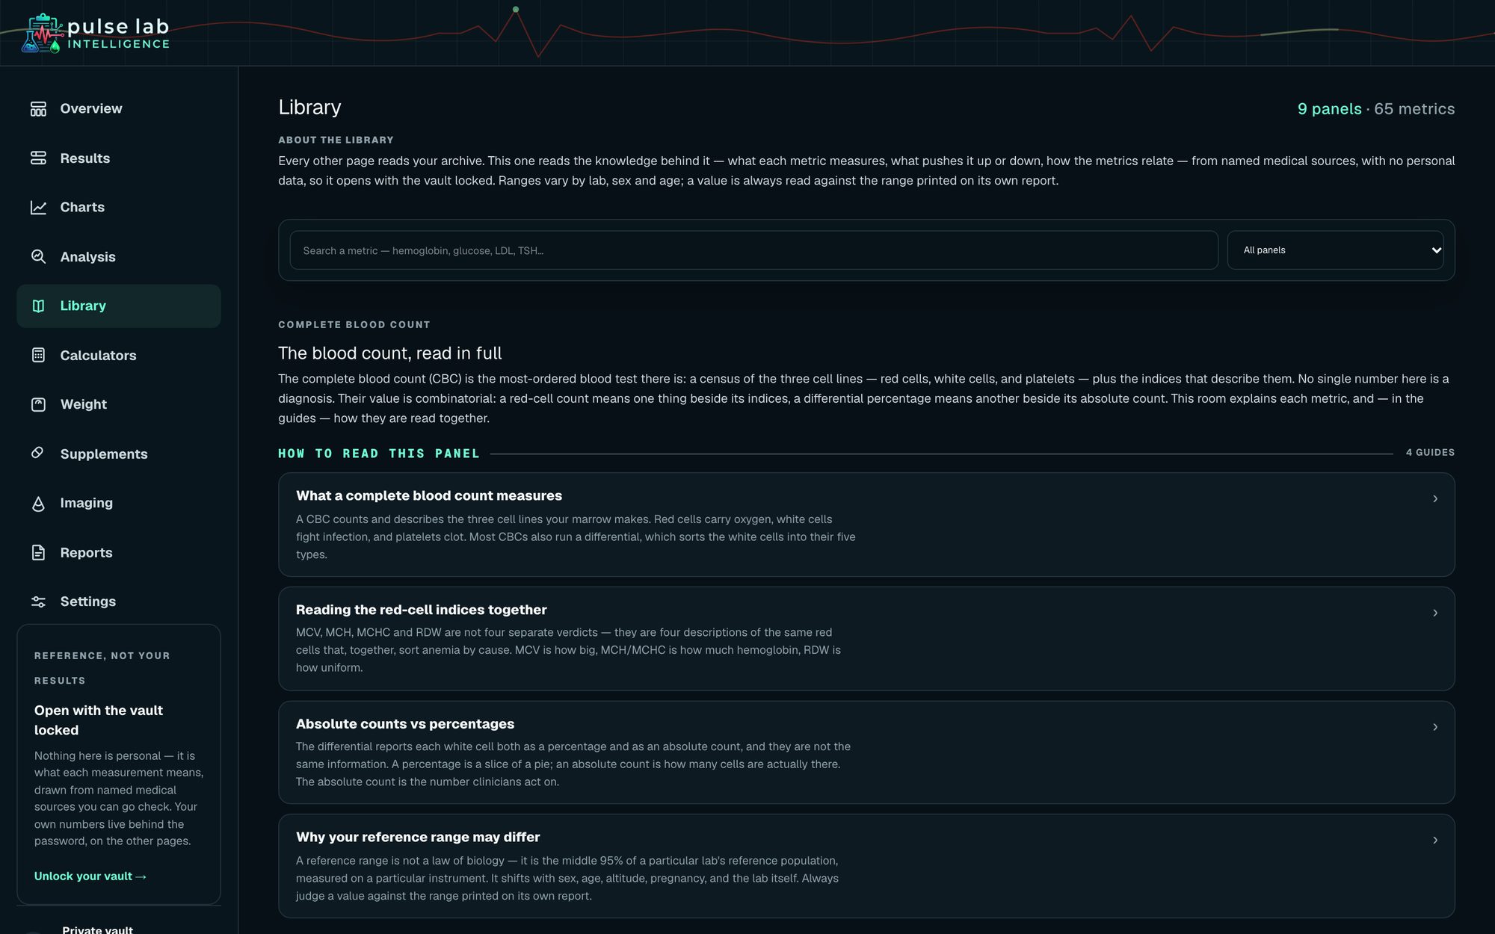Open the Results section label

coord(85,158)
